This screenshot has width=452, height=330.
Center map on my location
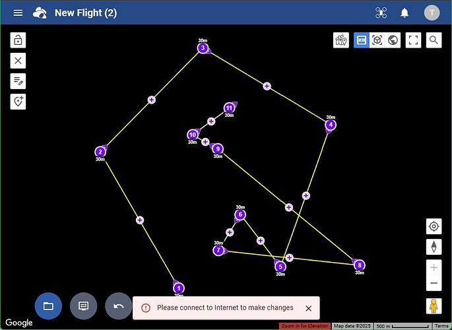[434, 226]
